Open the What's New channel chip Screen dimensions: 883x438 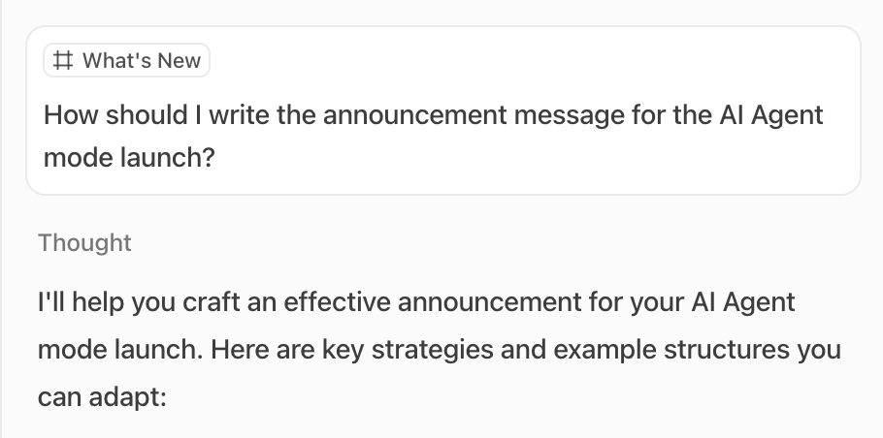(127, 61)
